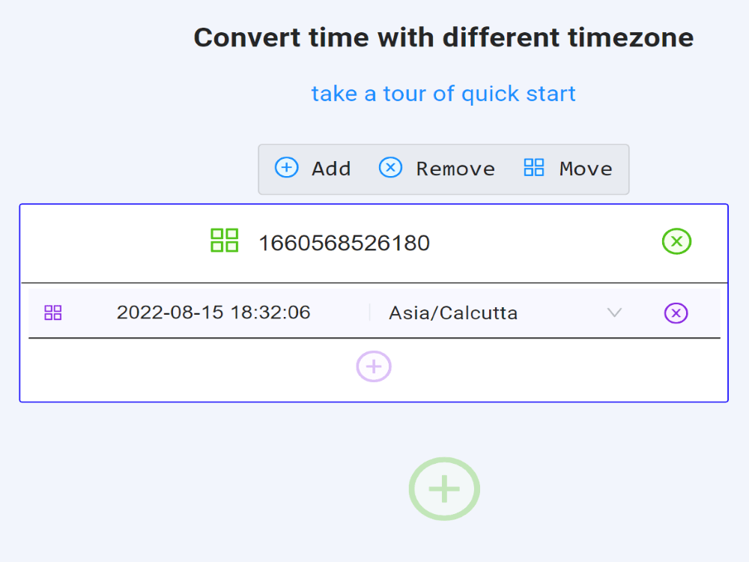Click the Add icon in the toolbar
The width and height of the screenshot is (749, 562).
click(x=286, y=168)
